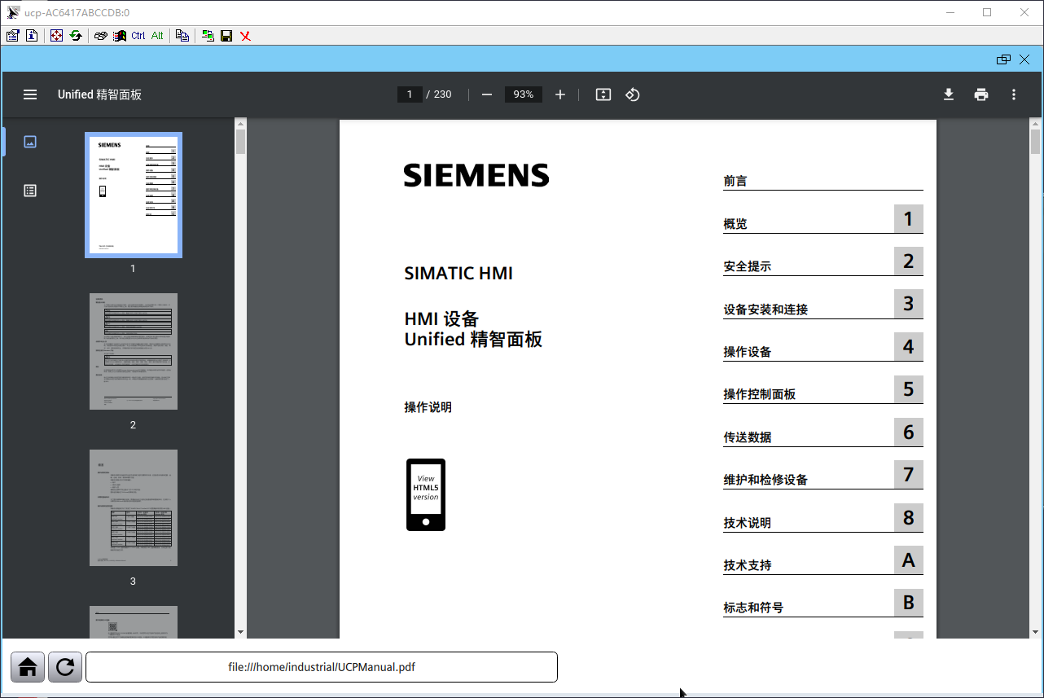Click the 93% zoom level field
The height and width of the screenshot is (698, 1044).
[524, 94]
